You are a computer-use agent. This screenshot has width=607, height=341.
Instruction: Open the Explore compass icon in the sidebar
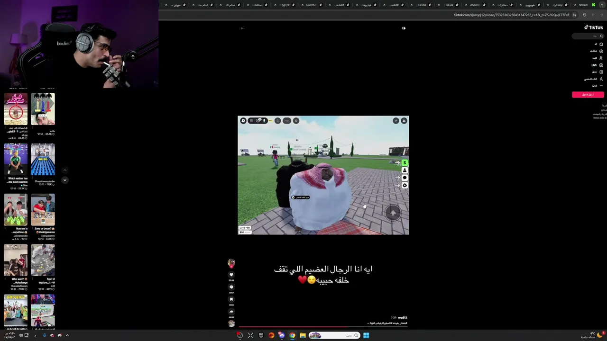601,51
